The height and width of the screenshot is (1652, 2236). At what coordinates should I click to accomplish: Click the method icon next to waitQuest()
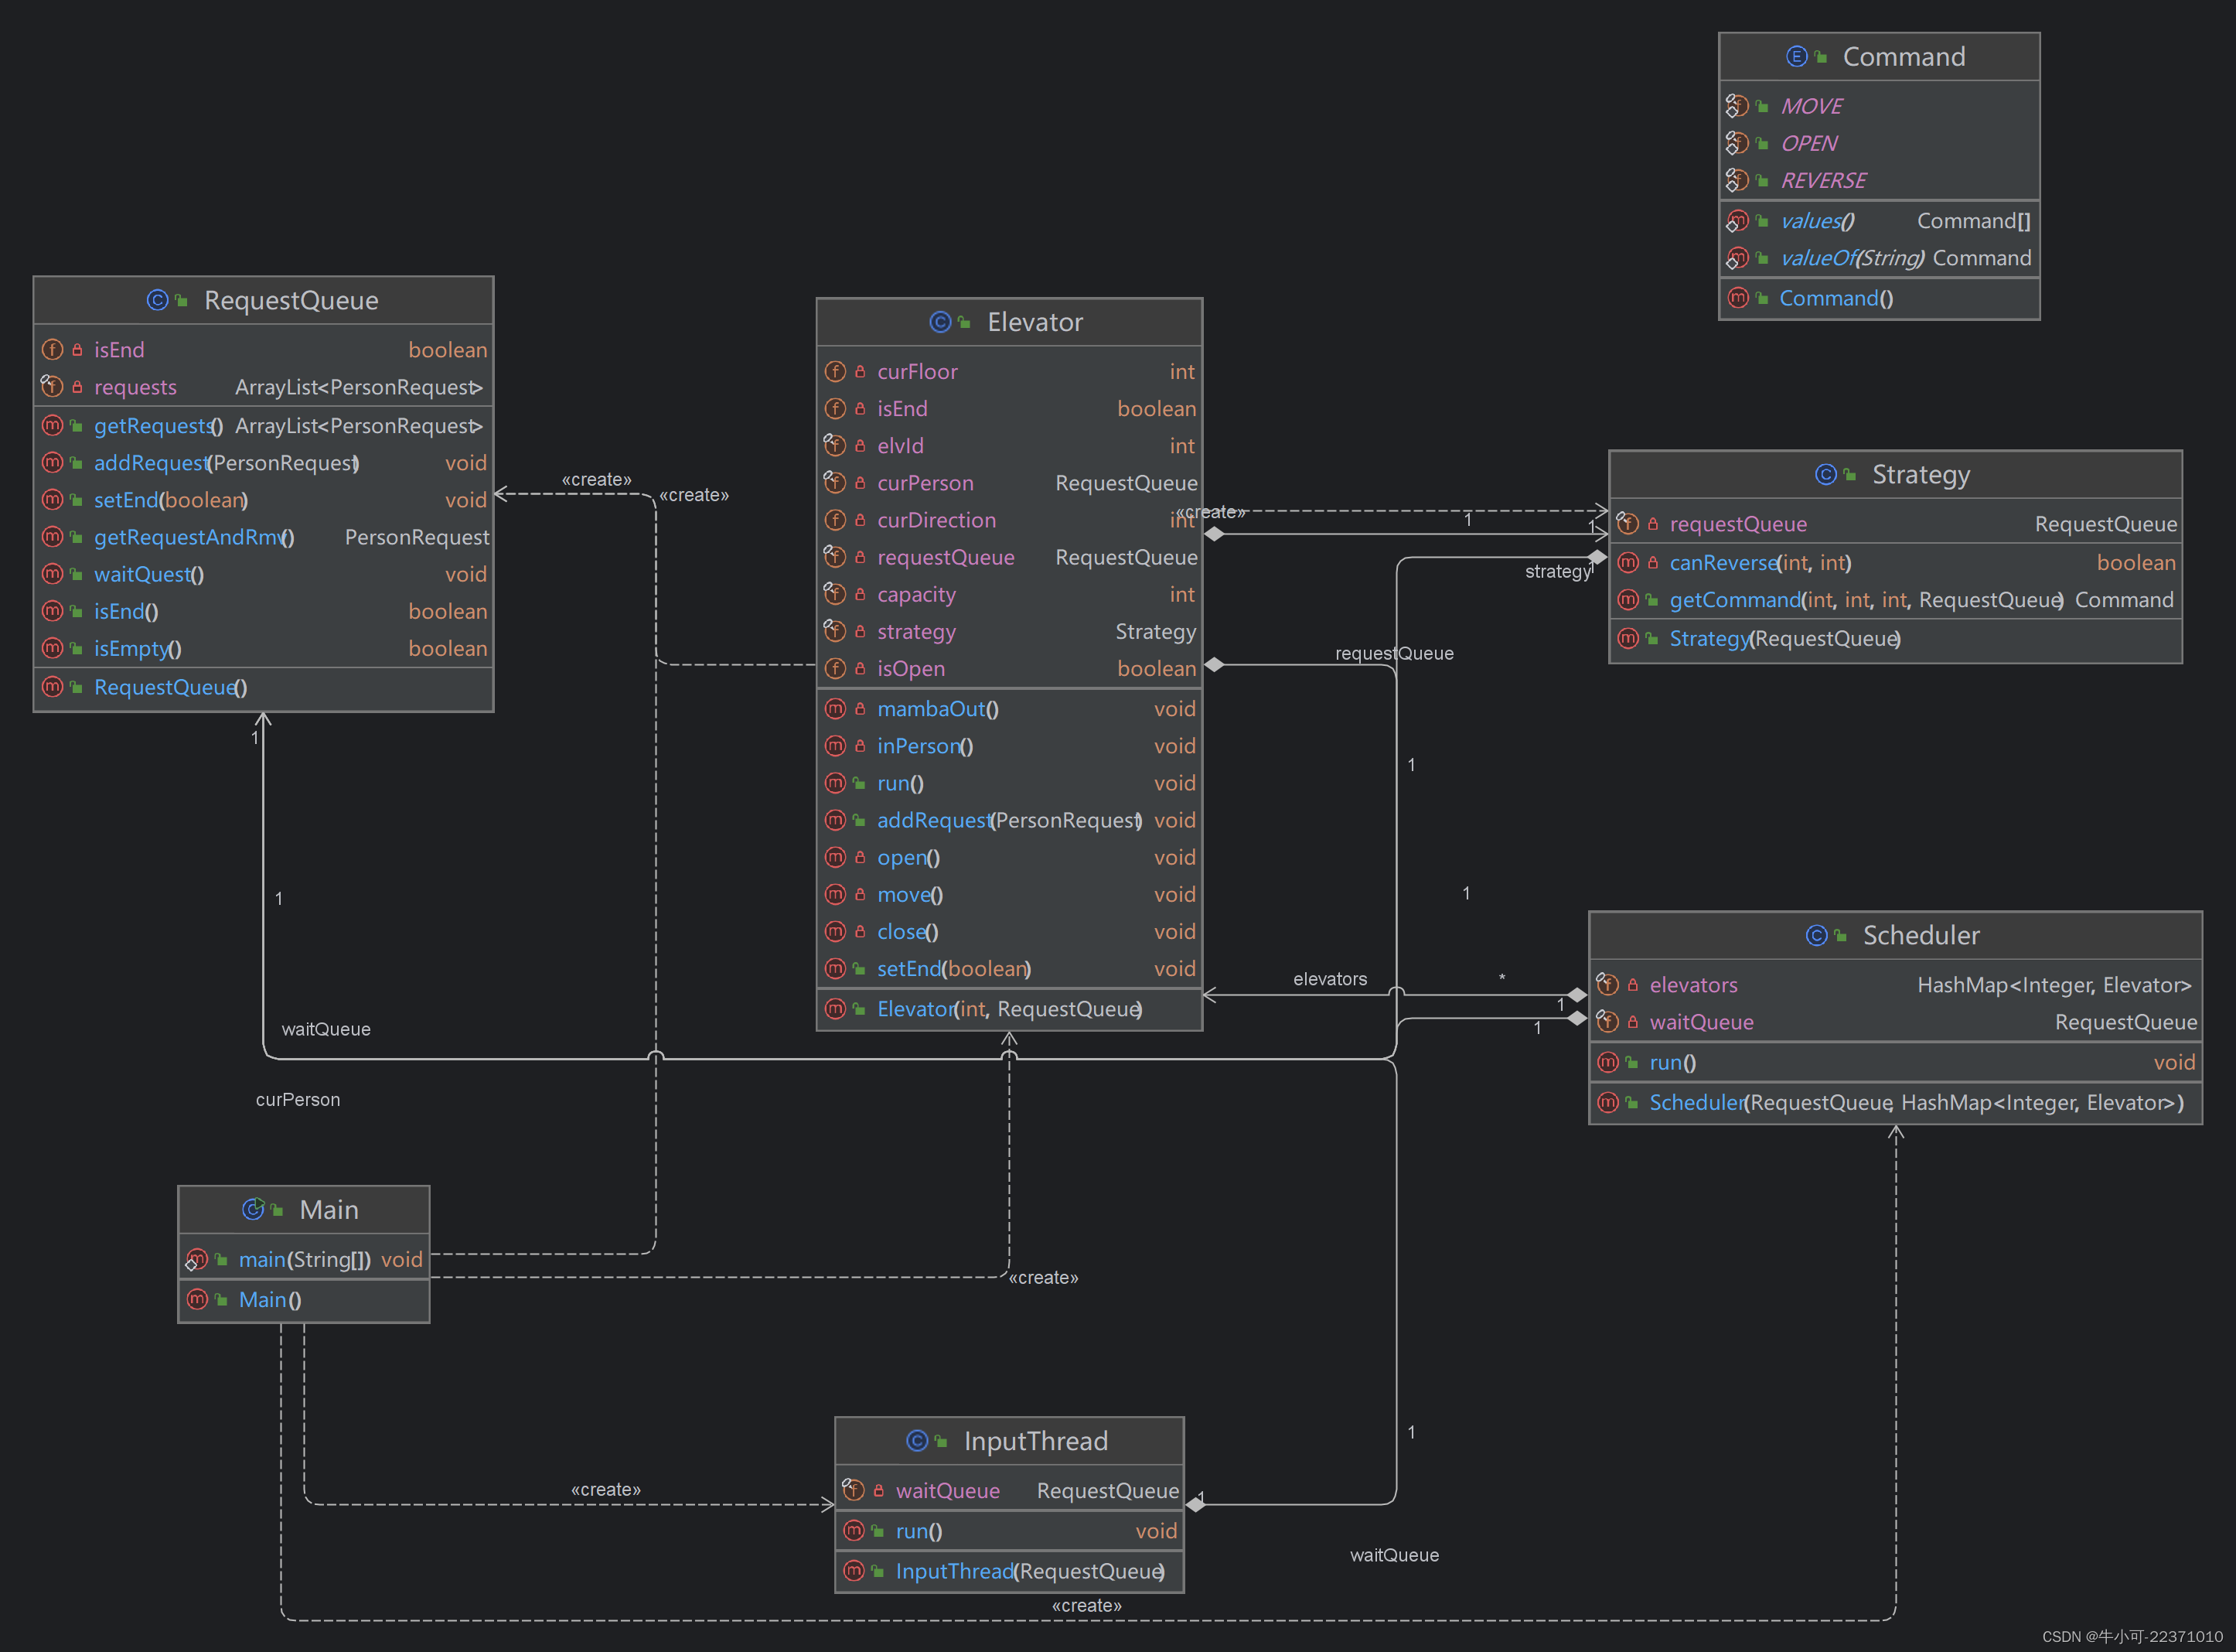coord(52,574)
